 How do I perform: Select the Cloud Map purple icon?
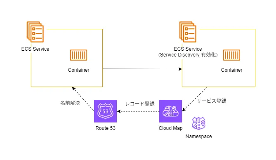[x=170, y=111]
